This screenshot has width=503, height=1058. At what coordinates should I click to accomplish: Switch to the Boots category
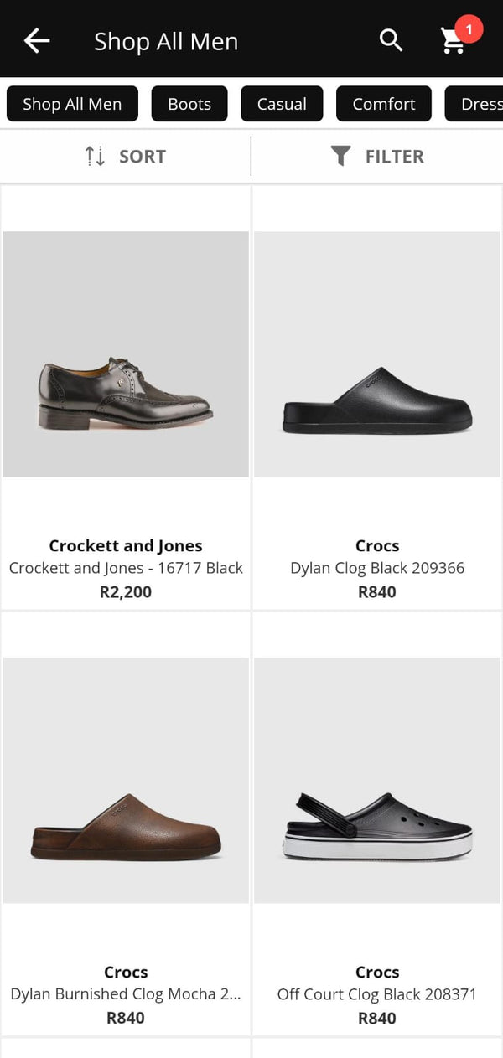point(189,104)
